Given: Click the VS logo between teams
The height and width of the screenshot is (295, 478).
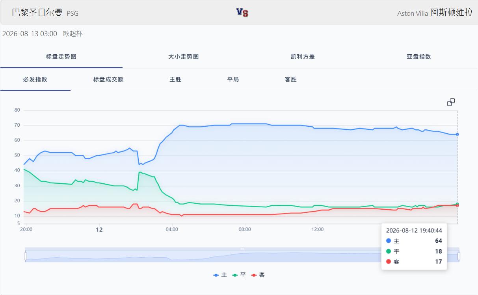Looking at the screenshot, I should pos(242,13).
